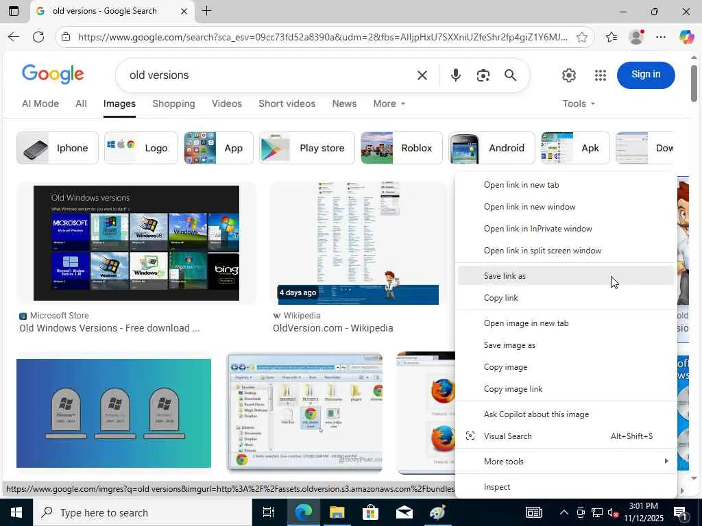The image size is (702, 526).
Task: Switch to AI Mode tab
Action: pos(40,104)
